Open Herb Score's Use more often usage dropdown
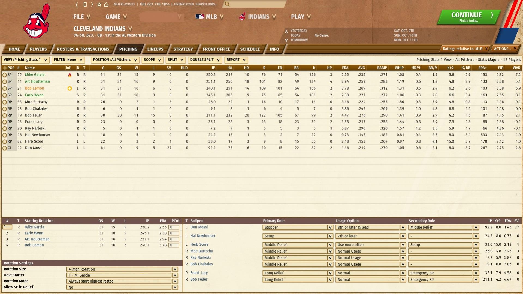This screenshot has width=523, height=294. point(370,245)
